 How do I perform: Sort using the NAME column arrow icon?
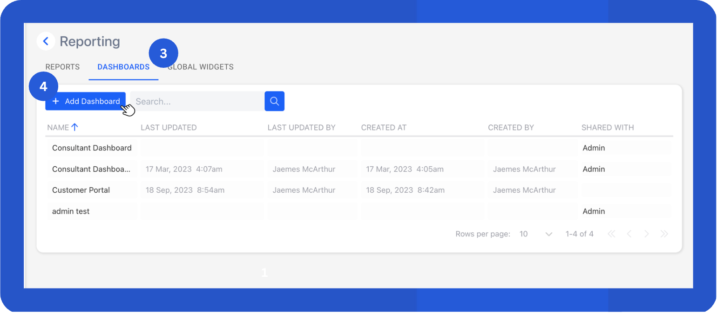click(x=74, y=127)
